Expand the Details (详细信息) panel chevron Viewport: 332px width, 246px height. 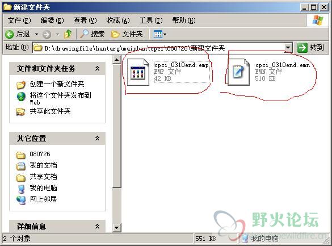tap(97, 226)
